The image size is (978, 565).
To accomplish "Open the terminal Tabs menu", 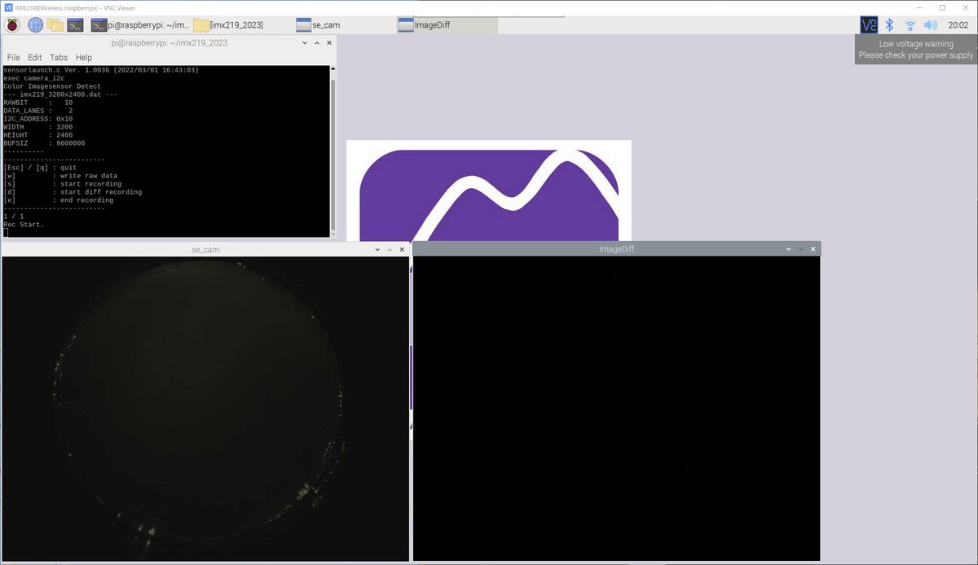I will tap(59, 58).
